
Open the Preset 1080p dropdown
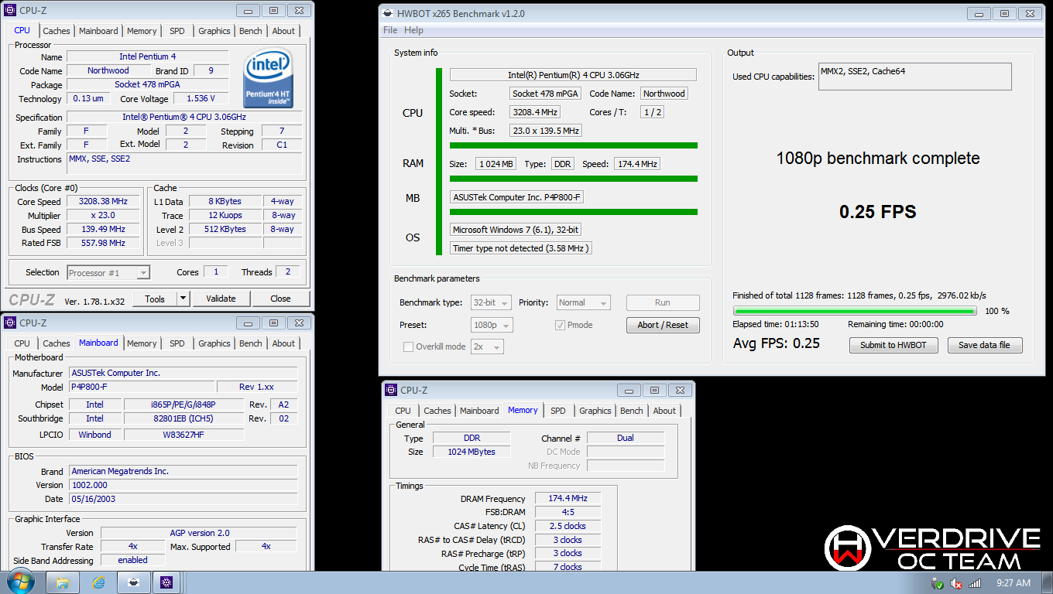pos(492,325)
